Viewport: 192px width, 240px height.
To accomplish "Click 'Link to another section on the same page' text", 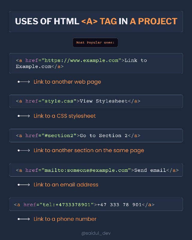I will click(x=89, y=151).
